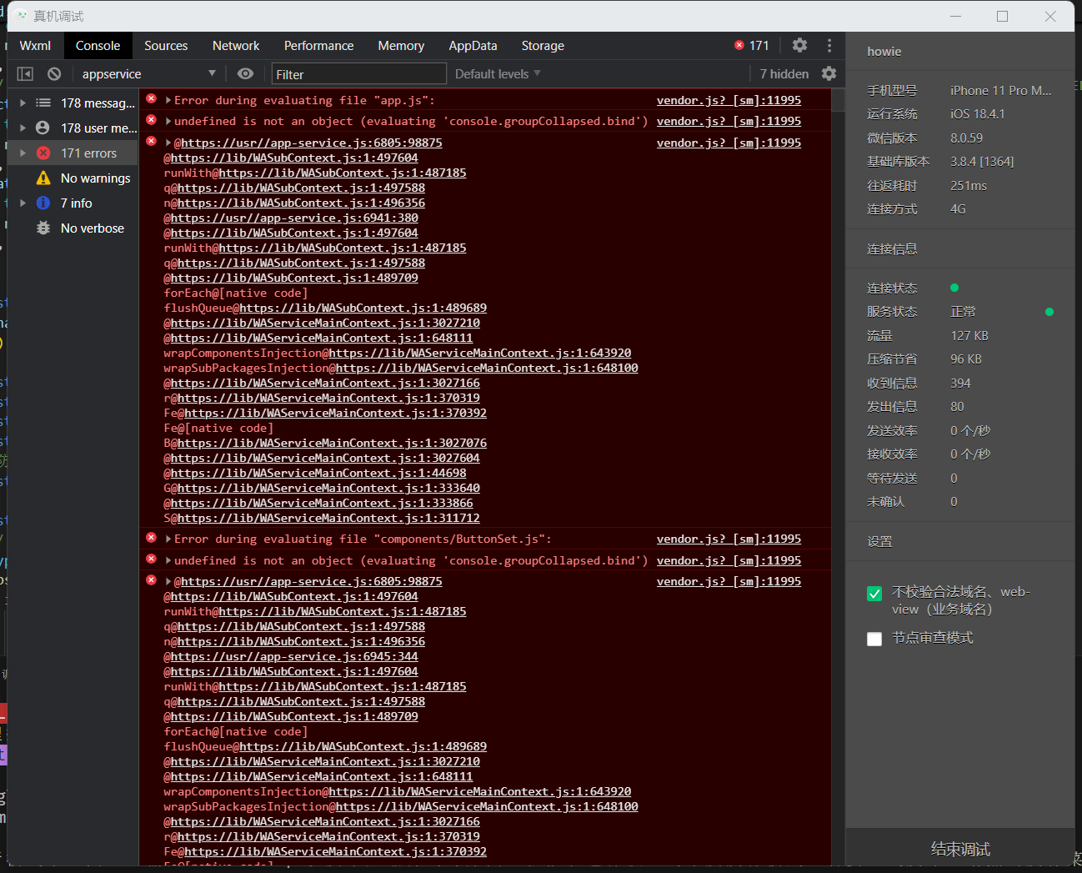Expand the ButtonSet.js error entry triangle
The height and width of the screenshot is (873, 1082).
[x=168, y=539]
